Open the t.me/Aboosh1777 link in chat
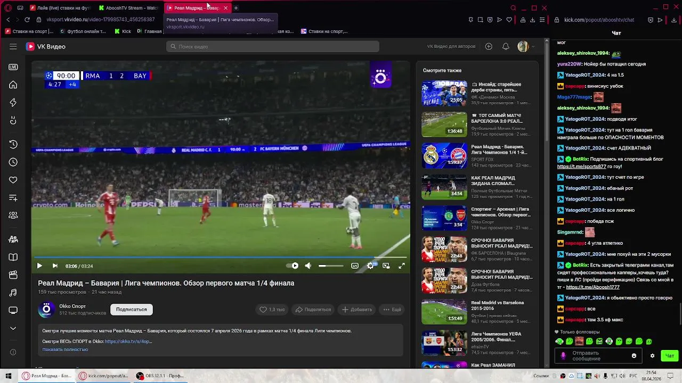The width and height of the screenshot is (682, 383). tap(592, 287)
